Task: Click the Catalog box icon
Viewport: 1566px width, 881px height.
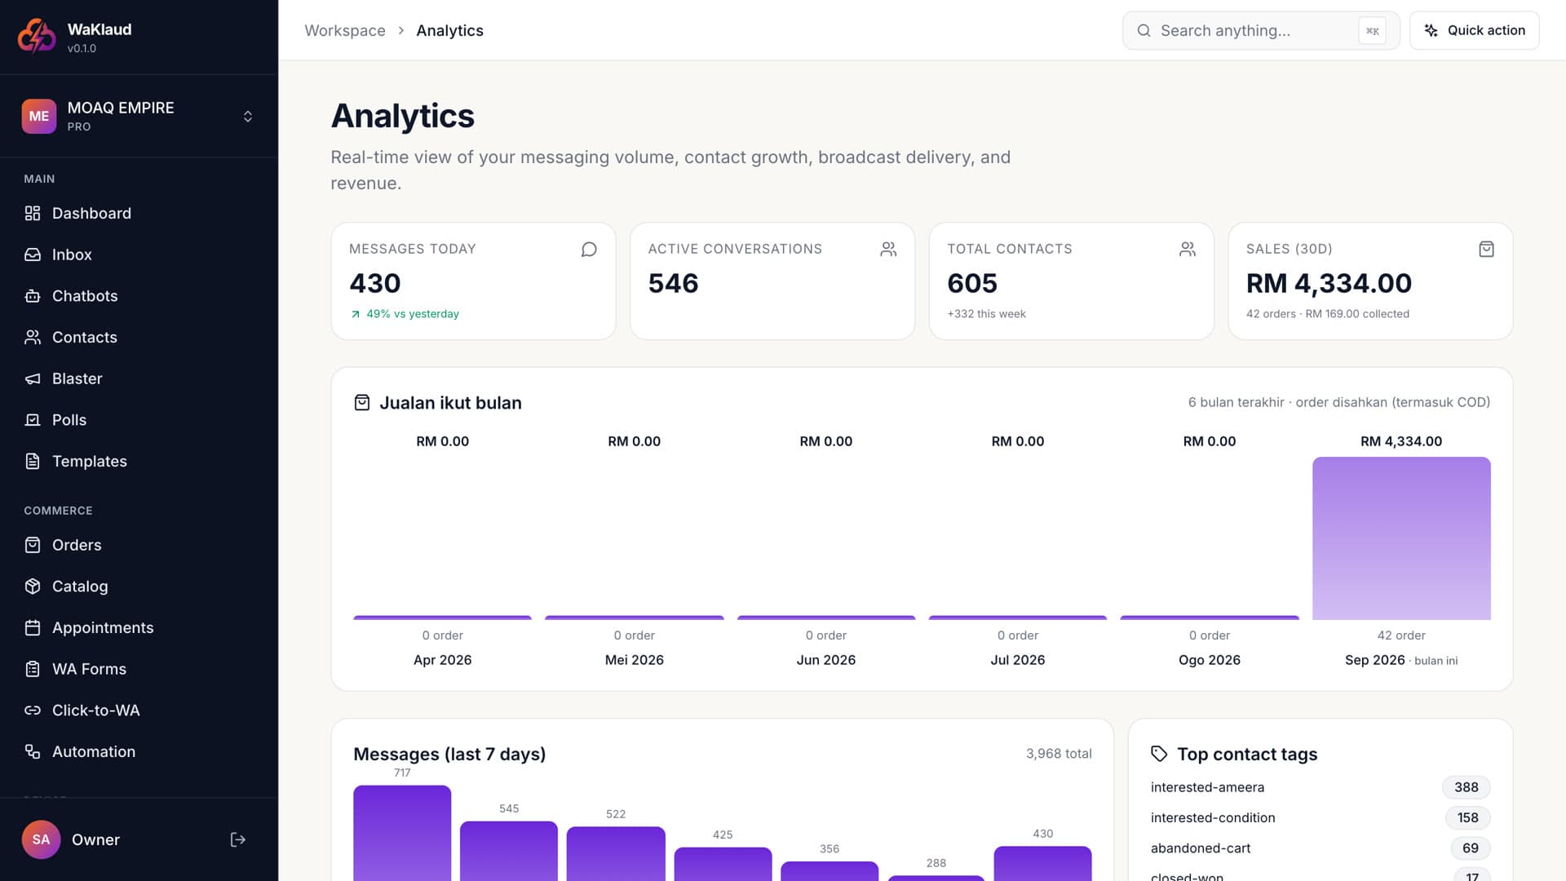Action: pos(33,587)
